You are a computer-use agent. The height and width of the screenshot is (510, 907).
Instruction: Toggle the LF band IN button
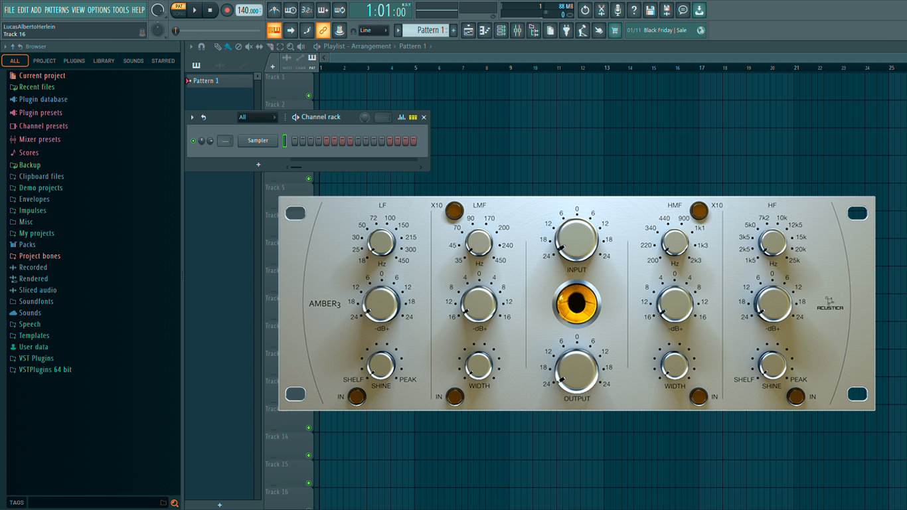click(x=357, y=397)
